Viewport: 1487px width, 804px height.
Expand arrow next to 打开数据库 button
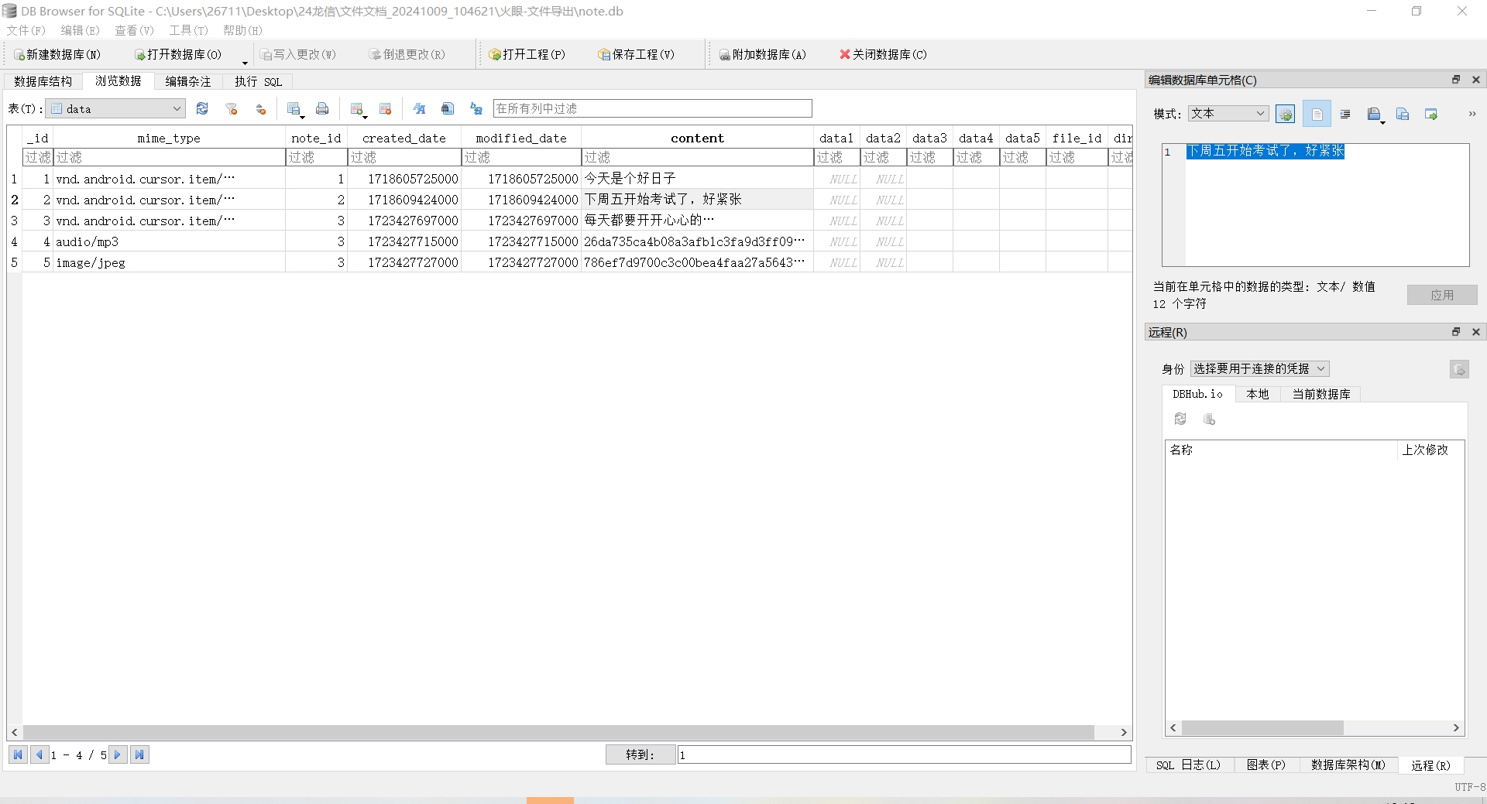click(245, 62)
